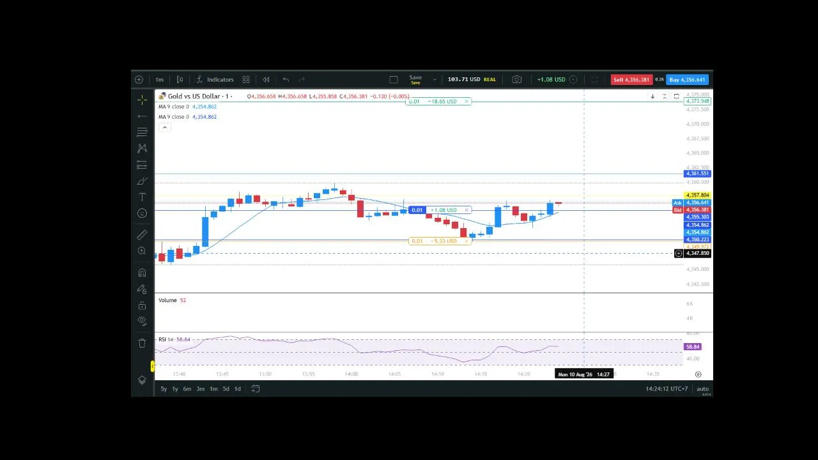818x460 pixels.
Task: Open timezone menu 14:24:12 UTC+7
Action: click(x=667, y=389)
